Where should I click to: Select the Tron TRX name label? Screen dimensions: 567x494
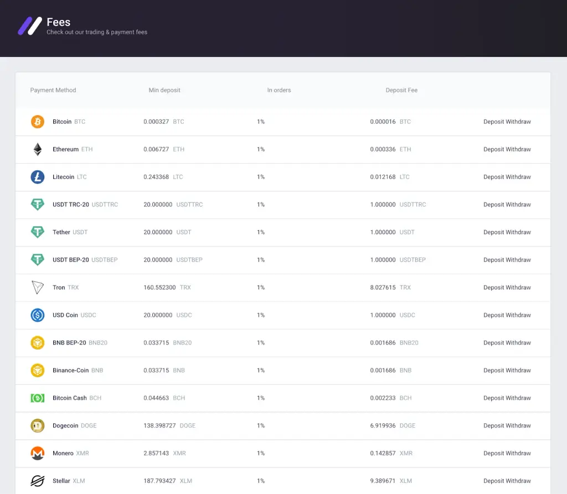tap(65, 287)
